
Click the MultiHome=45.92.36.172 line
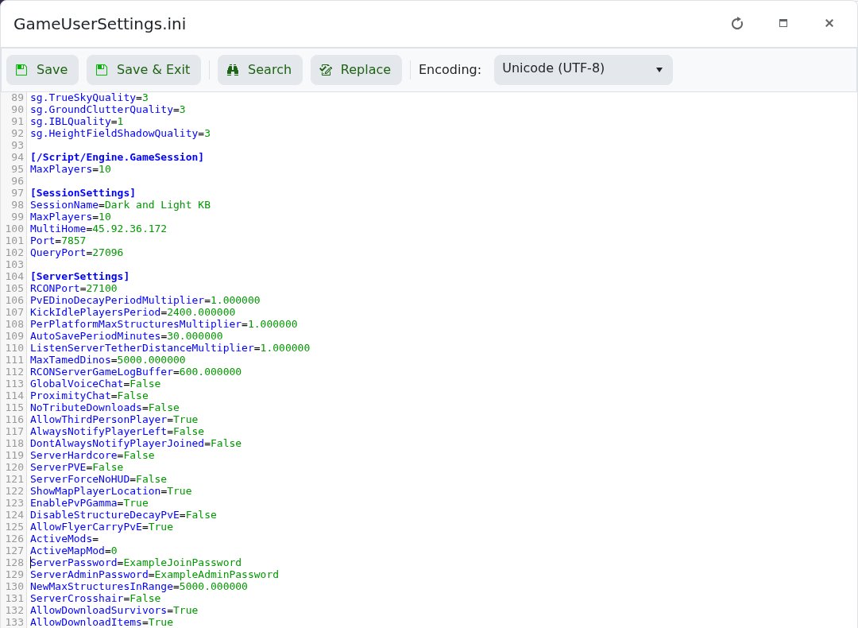(x=99, y=229)
